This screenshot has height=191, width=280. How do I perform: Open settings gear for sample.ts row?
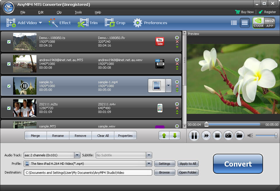[177, 82]
